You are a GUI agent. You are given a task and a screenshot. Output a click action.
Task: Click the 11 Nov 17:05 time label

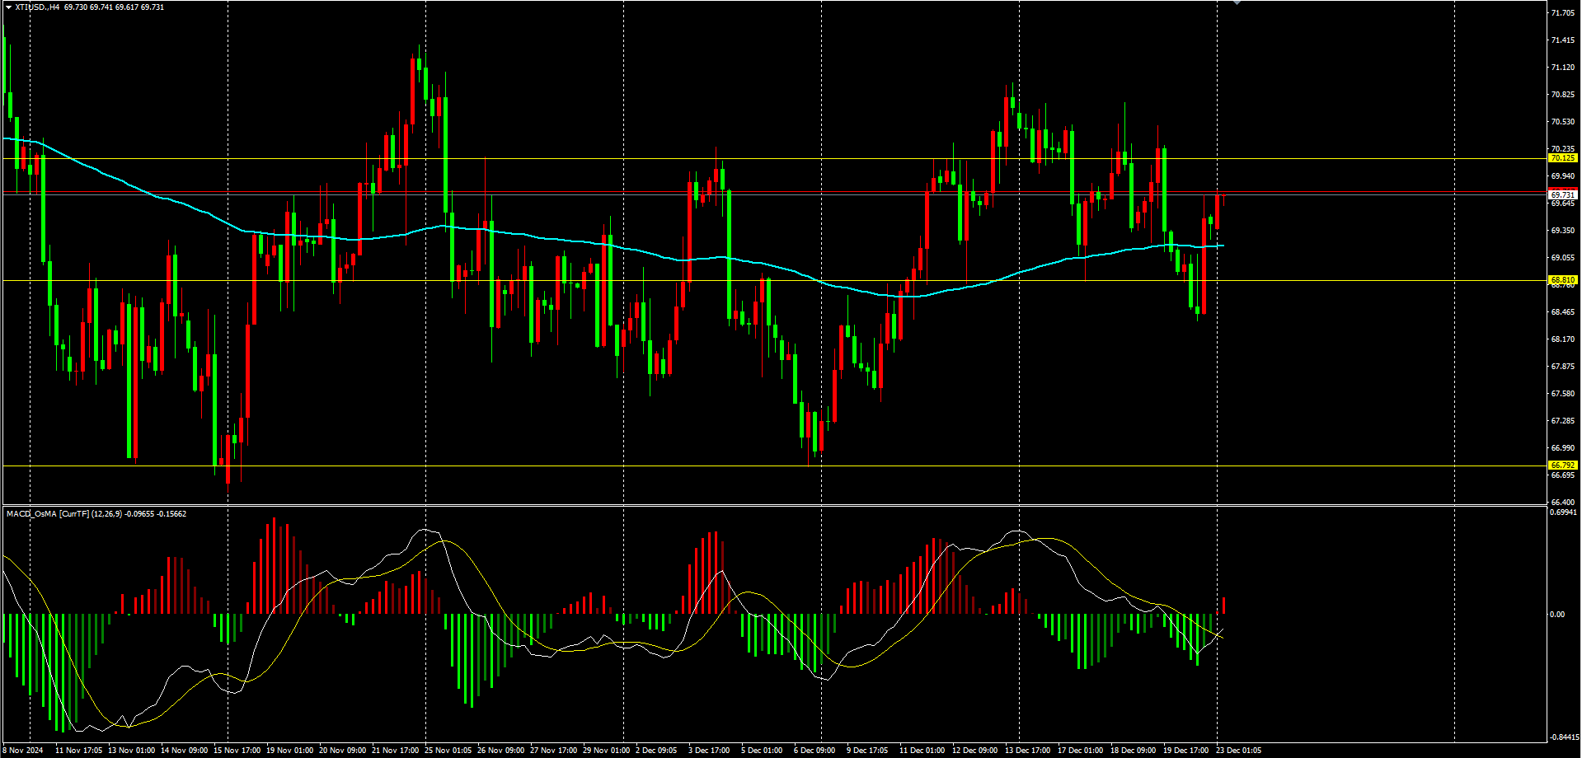[x=78, y=751]
